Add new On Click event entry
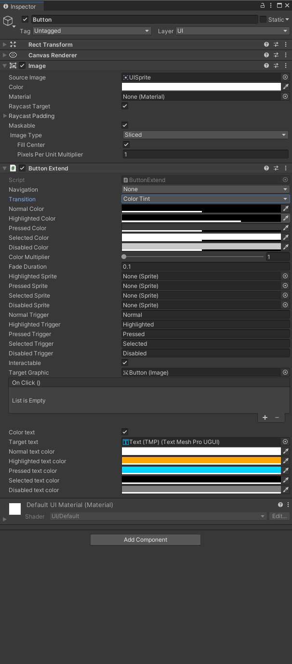292x664 pixels. point(265,417)
